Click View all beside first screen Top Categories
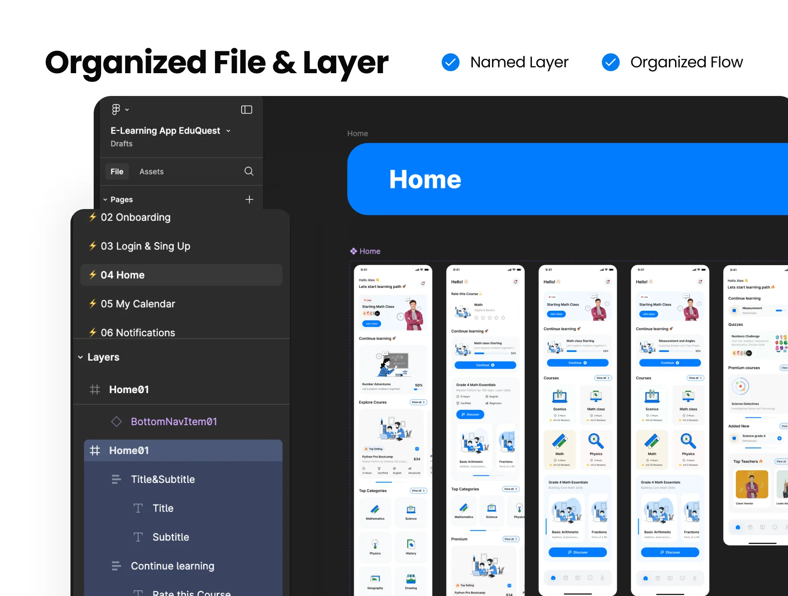This screenshot has height=596, width=788. pyautogui.click(x=418, y=491)
